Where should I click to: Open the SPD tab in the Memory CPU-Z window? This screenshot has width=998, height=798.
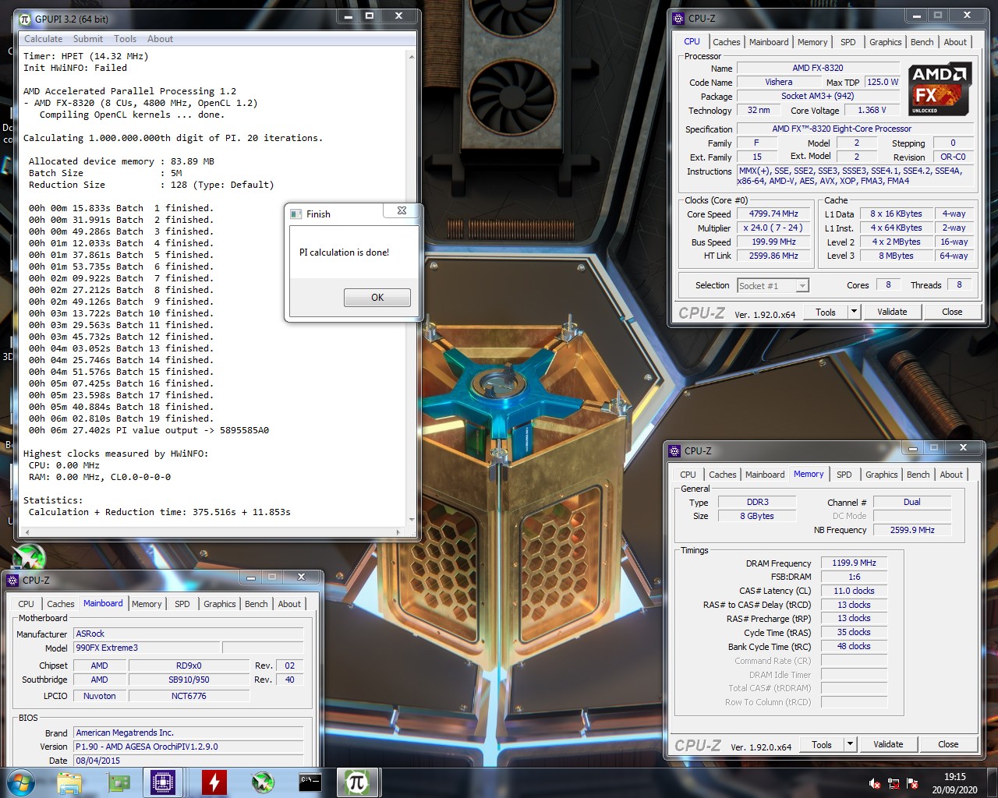(x=844, y=475)
